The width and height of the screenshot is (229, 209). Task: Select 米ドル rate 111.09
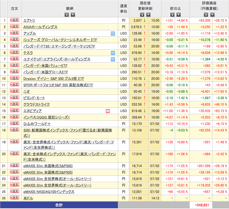[137, 198]
